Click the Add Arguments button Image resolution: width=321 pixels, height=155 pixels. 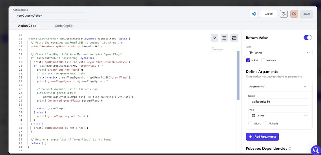click(262, 137)
